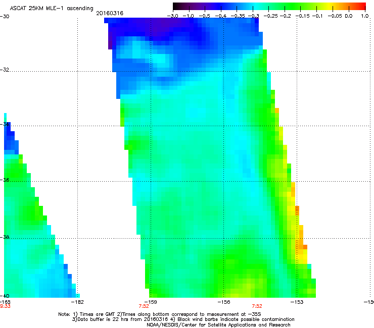Click the -1.0 color scale label
Screen dimensions: 374x328
tap(189, 16)
